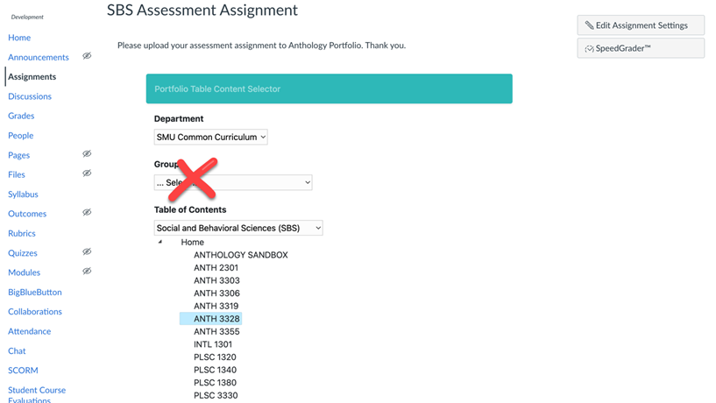Screen dimensions: 716x403
Task: Open the Rubrics link
Action: [x=22, y=233]
